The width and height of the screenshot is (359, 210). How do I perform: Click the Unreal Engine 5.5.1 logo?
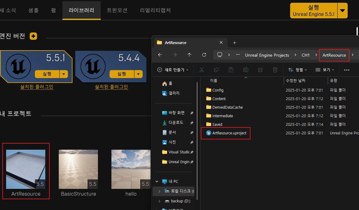pyautogui.click(x=18, y=66)
